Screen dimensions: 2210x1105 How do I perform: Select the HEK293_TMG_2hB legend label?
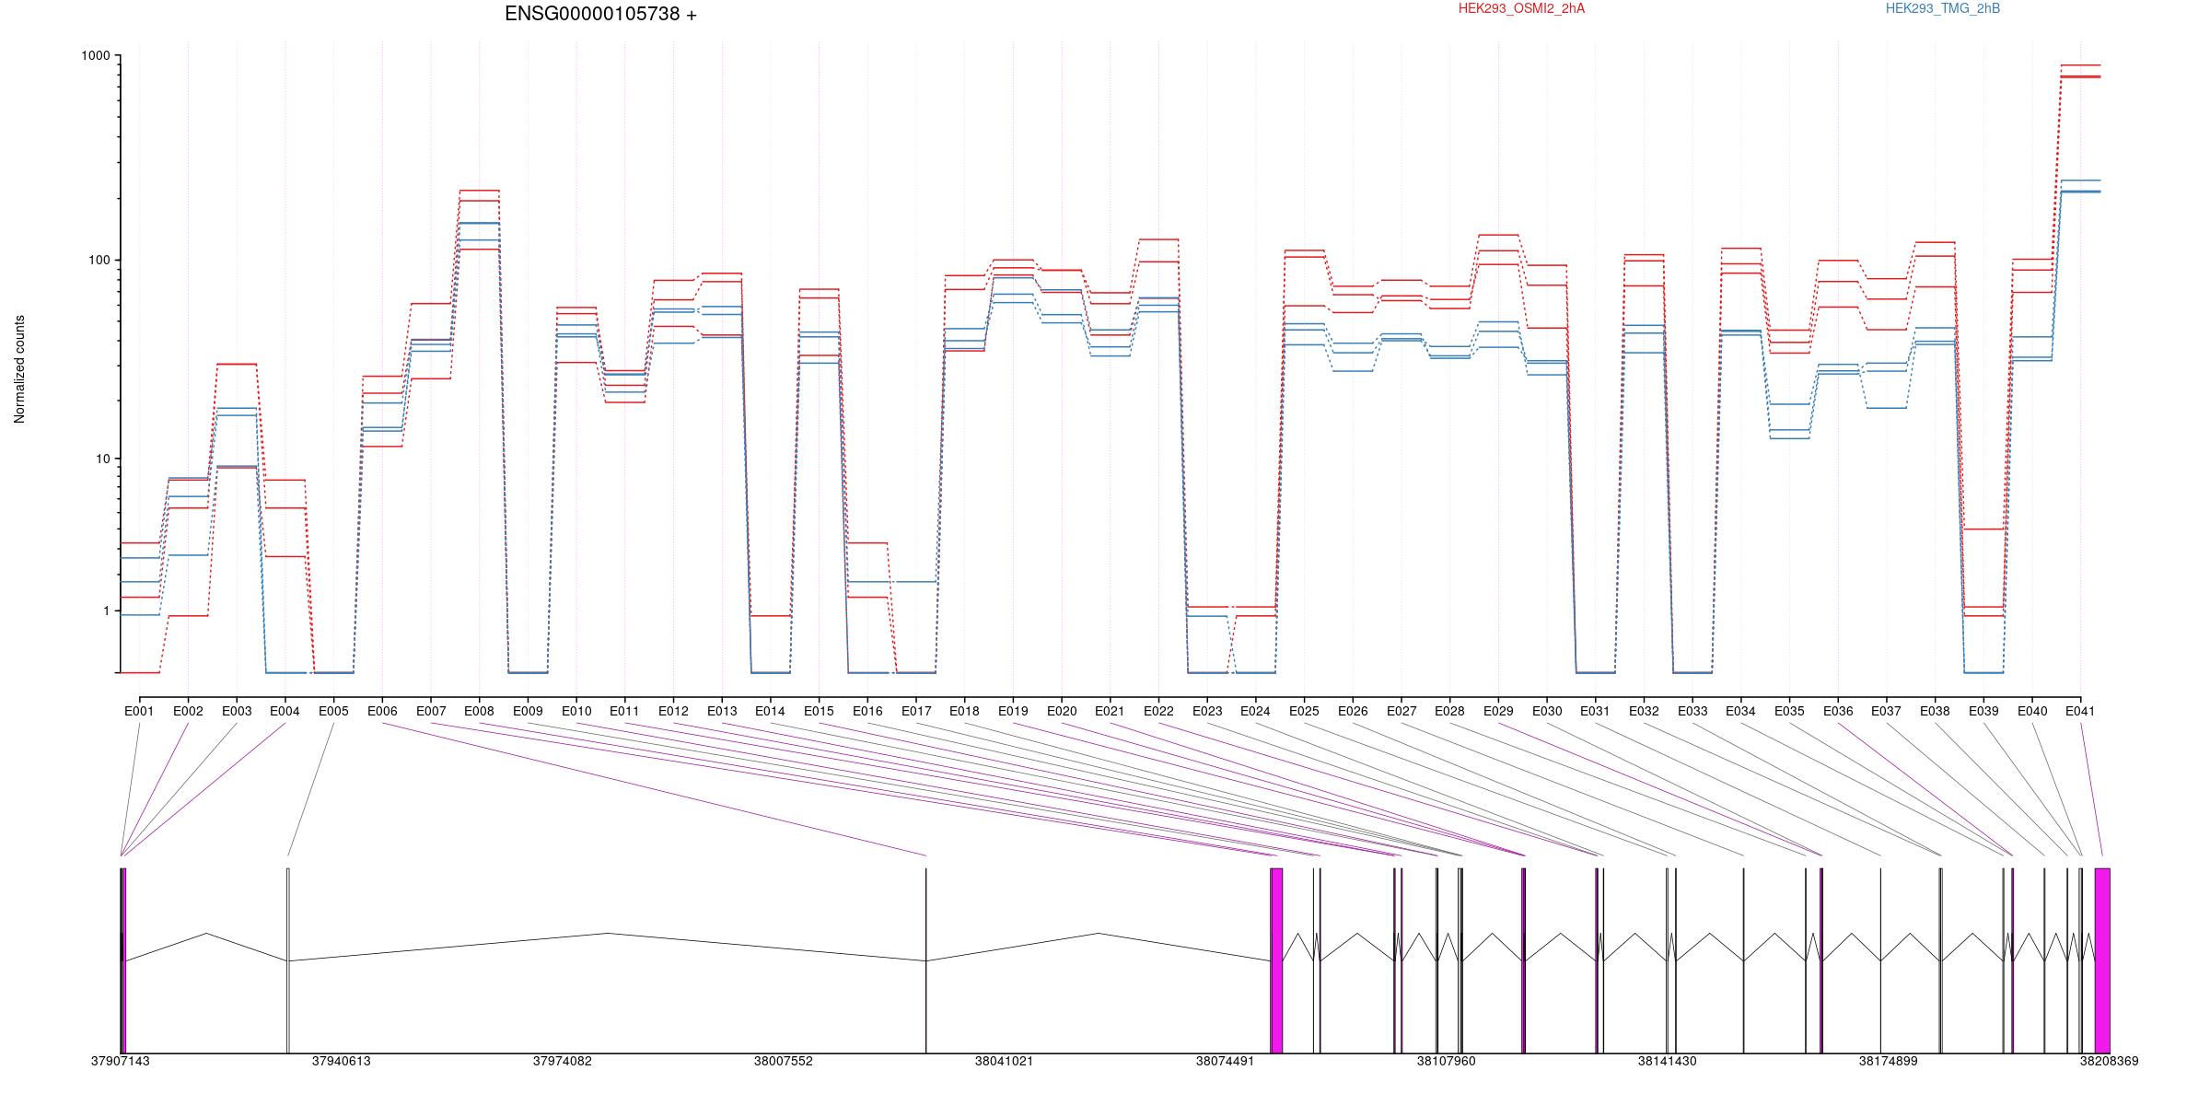tap(1943, 8)
